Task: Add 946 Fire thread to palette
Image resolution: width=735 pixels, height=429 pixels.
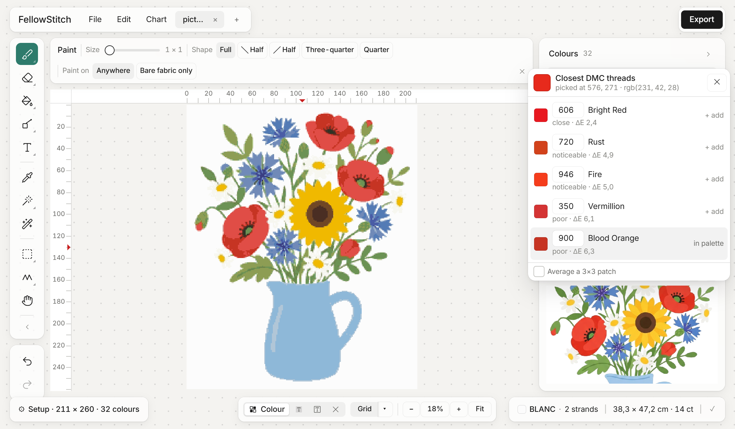Action: click(x=714, y=179)
